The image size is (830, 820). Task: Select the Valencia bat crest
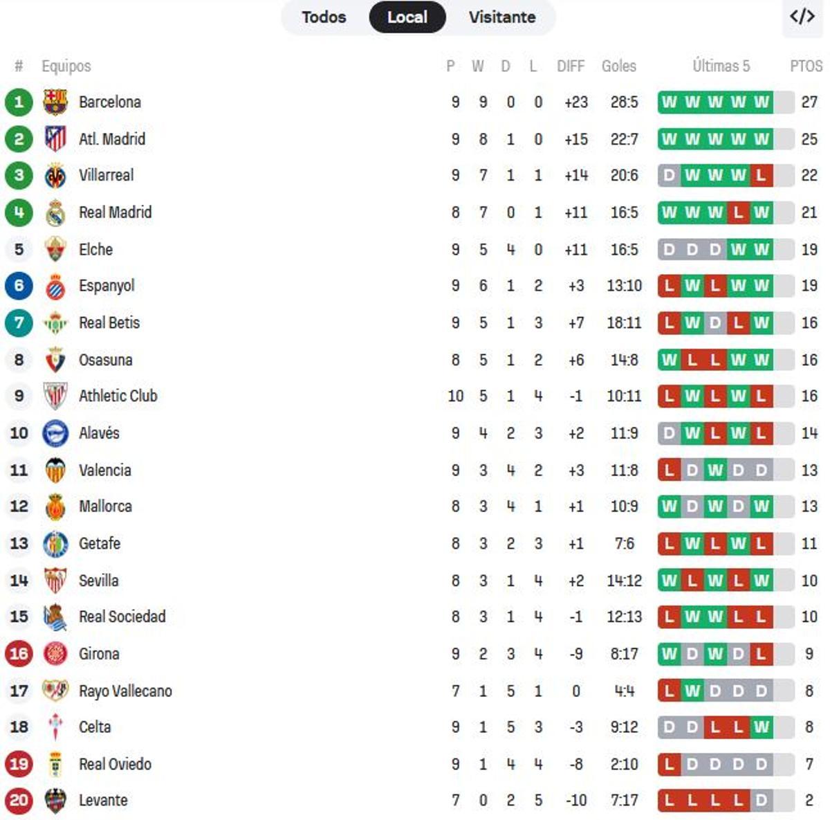click(55, 470)
